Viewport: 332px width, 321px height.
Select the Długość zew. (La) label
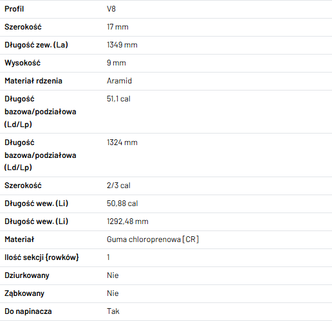point(36,45)
